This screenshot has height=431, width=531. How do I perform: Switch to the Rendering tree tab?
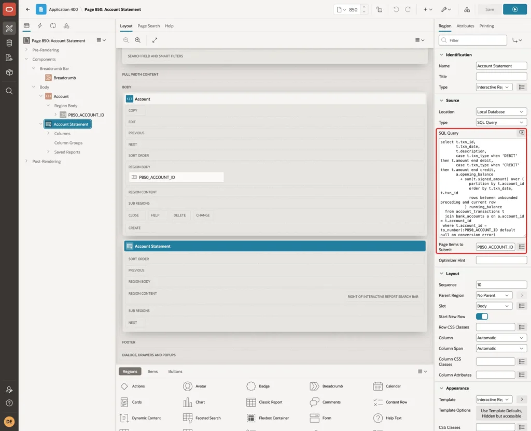[26, 25]
